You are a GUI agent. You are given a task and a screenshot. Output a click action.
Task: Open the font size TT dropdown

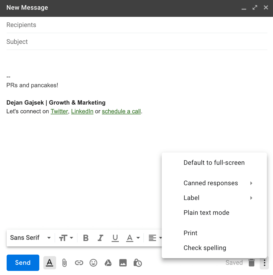click(66, 238)
